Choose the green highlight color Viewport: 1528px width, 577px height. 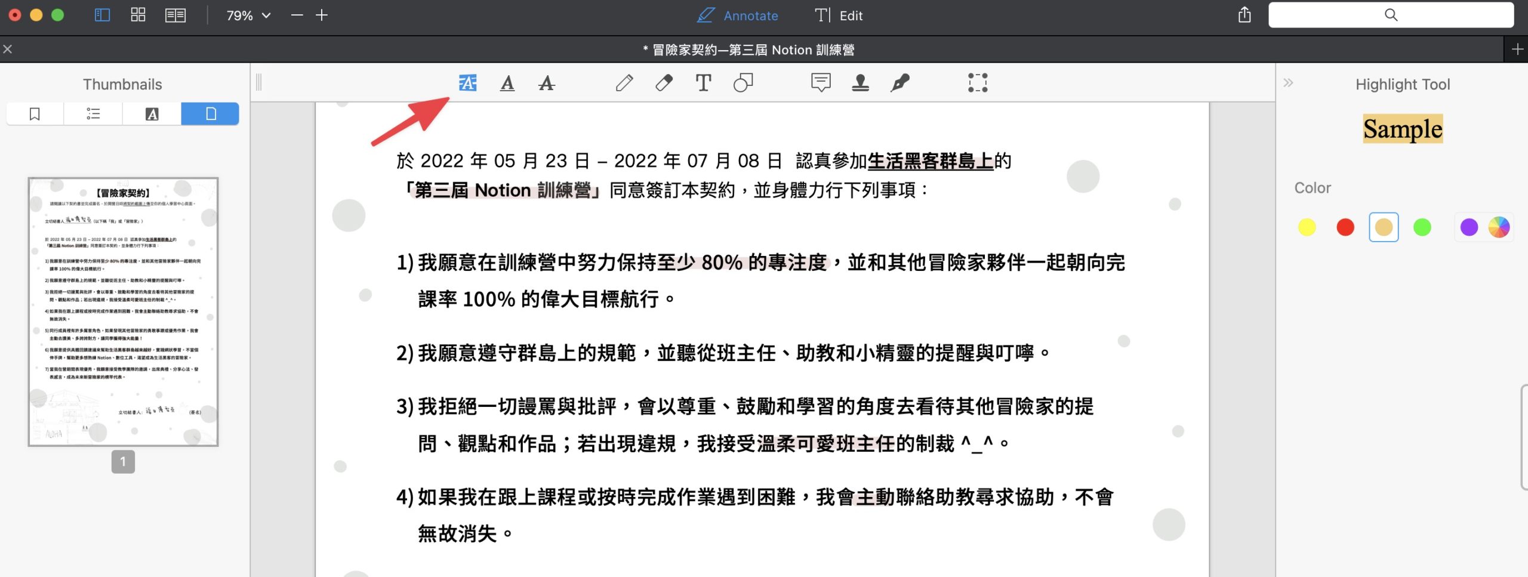[x=1422, y=227]
